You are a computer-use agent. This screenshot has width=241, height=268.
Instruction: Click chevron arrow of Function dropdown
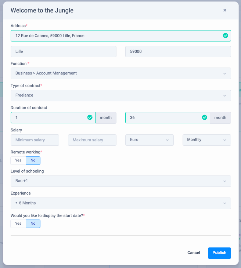pyautogui.click(x=225, y=73)
